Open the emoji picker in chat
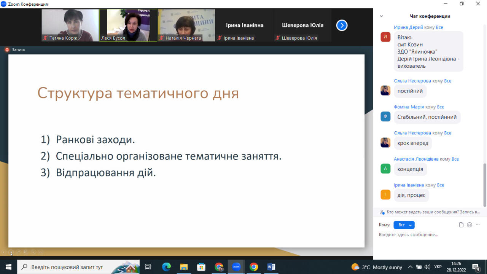Image resolution: width=487 pixels, height=274 pixels. (469, 225)
